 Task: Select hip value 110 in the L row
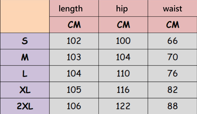click(x=123, y=74)
